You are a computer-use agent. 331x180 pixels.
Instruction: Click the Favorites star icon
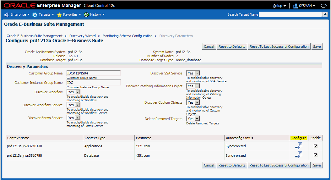pyautogui.click(x=59, y=14)
